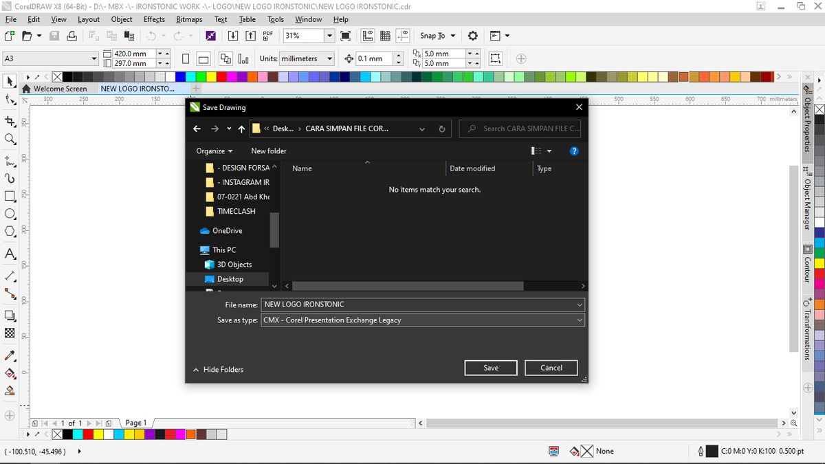Set page to Landscape orientation
Screen dimensions: 825x464
click(x=203, y=58)
